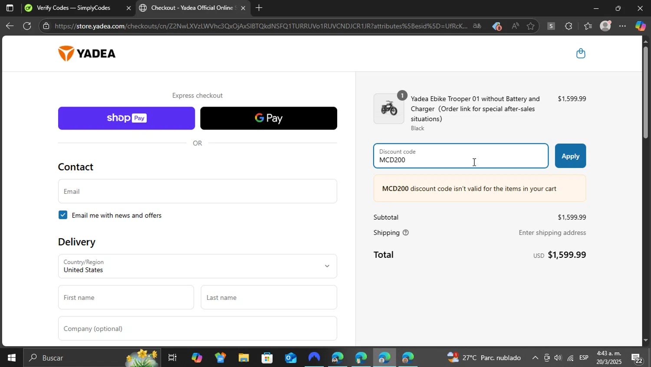
Task: Click the browser address bar URL
Action: [260, 26]
